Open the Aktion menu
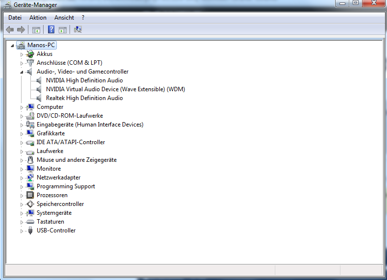The height and width of the screenshot is (280, 387). click(x=38, y=18)
